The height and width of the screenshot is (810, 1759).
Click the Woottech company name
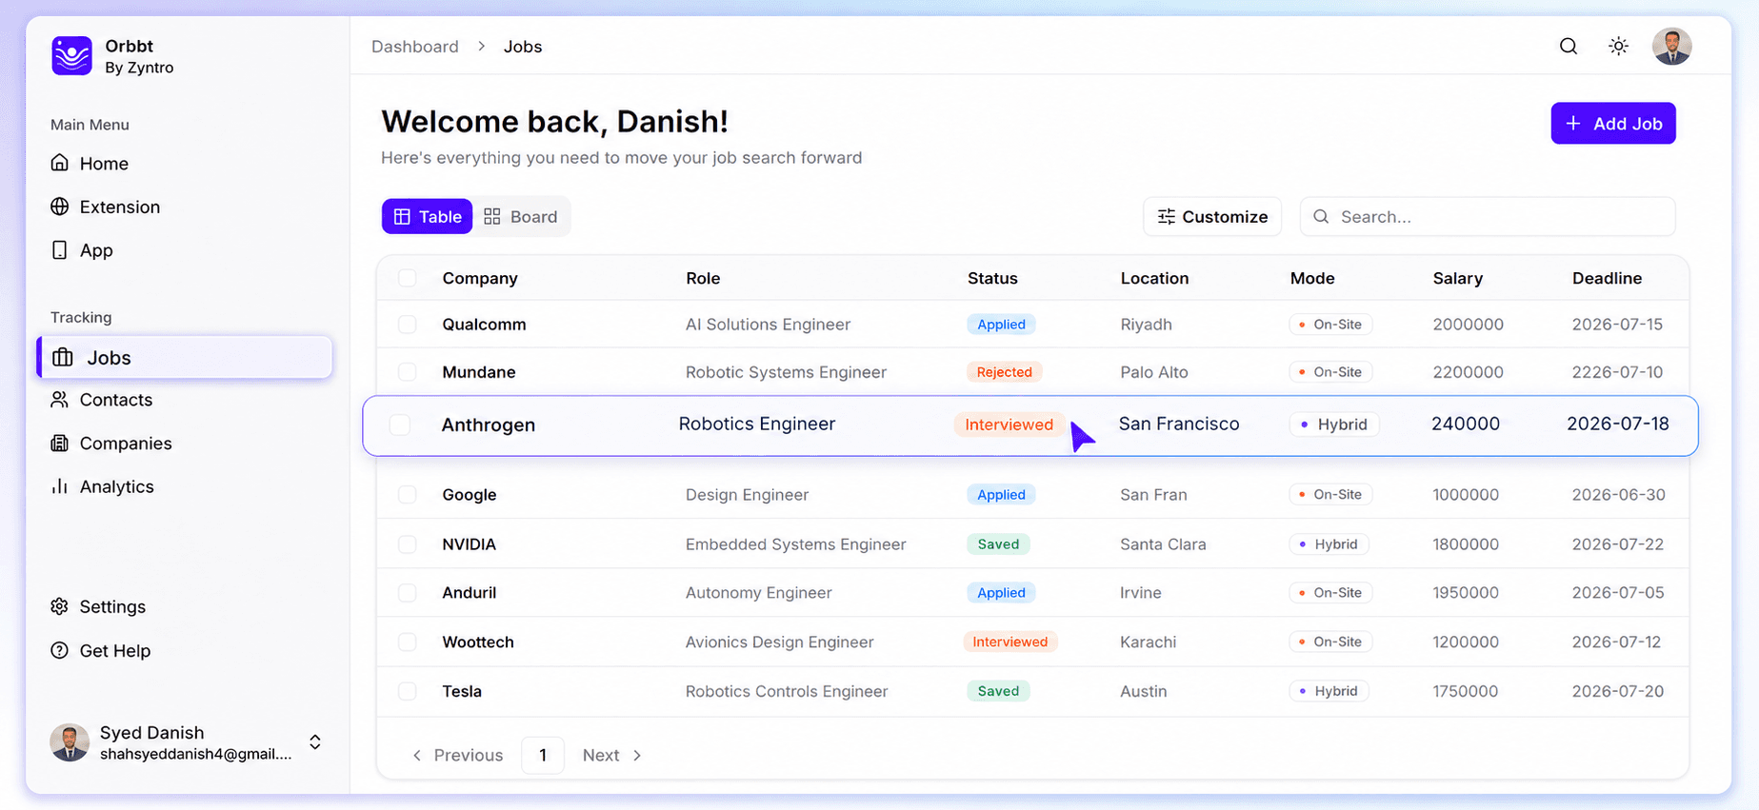(478, 642)
